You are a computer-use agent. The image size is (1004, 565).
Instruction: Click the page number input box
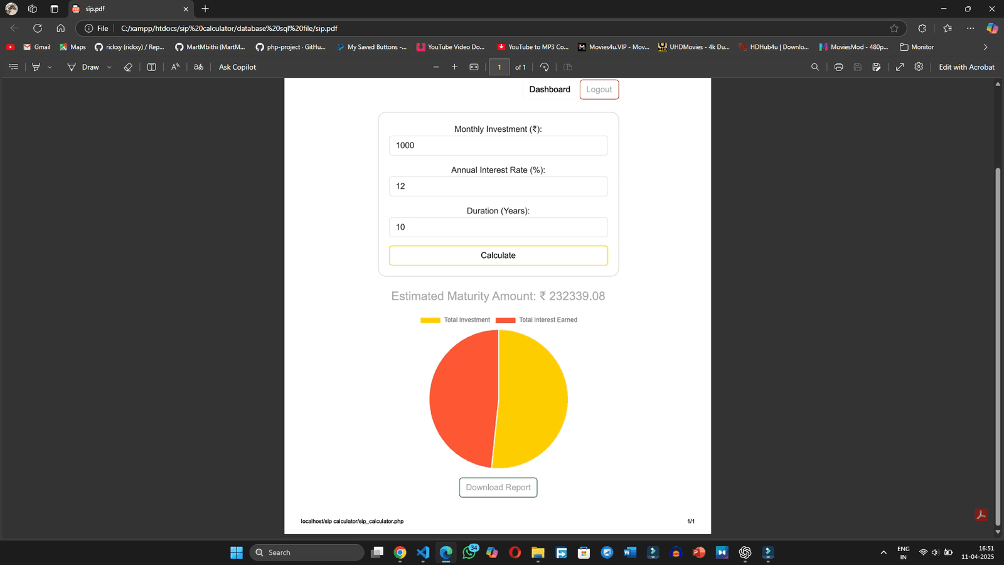(499, 67)
